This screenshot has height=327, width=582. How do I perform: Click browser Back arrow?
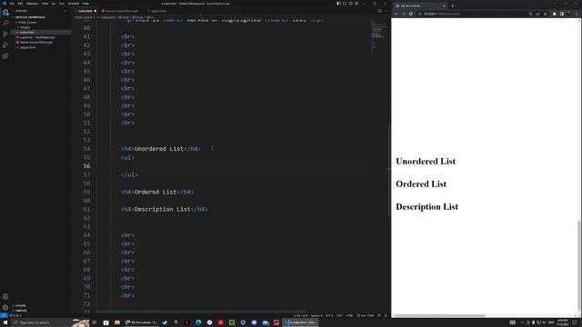click(396, 14)
